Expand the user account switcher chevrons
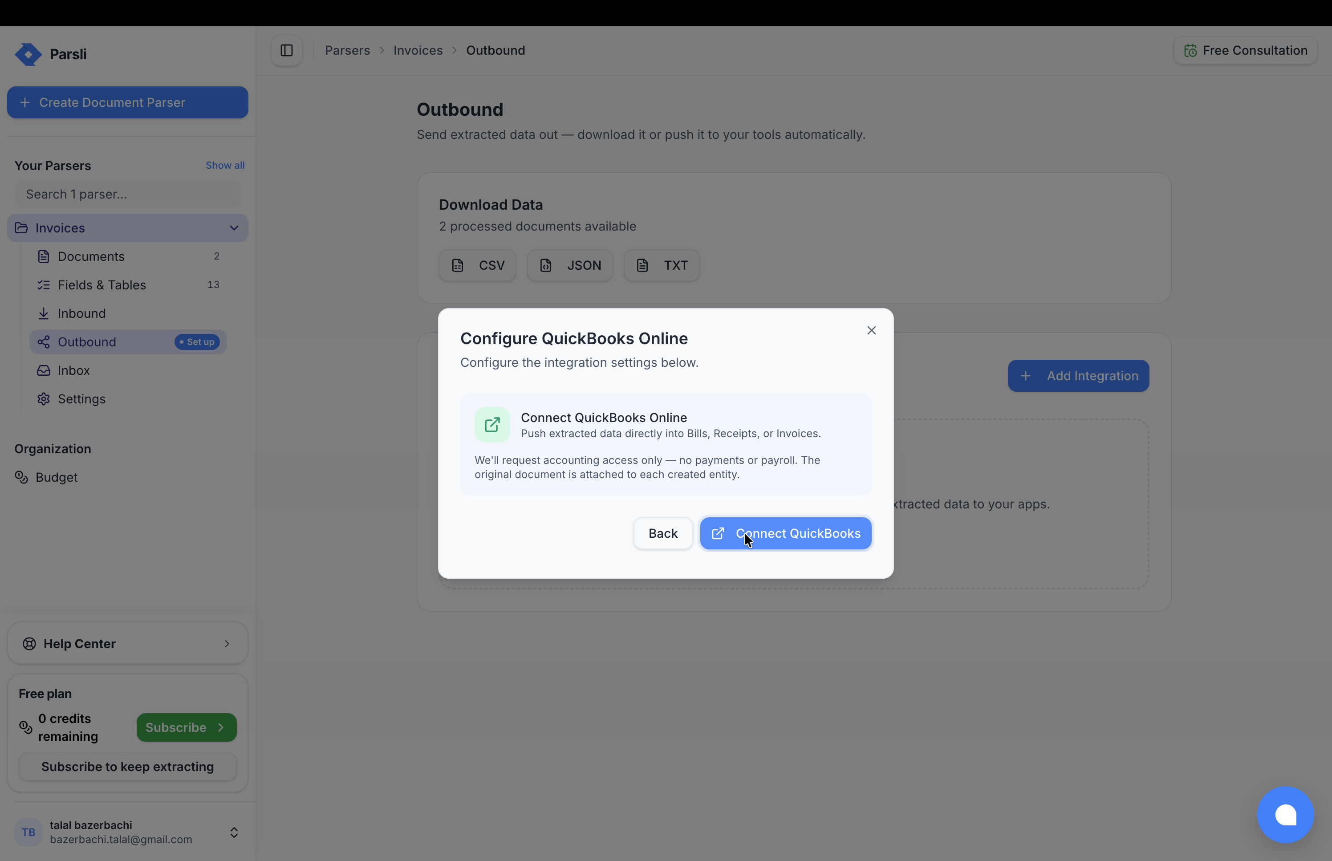The image size is (1332, 861). click(x=234, y=833)
